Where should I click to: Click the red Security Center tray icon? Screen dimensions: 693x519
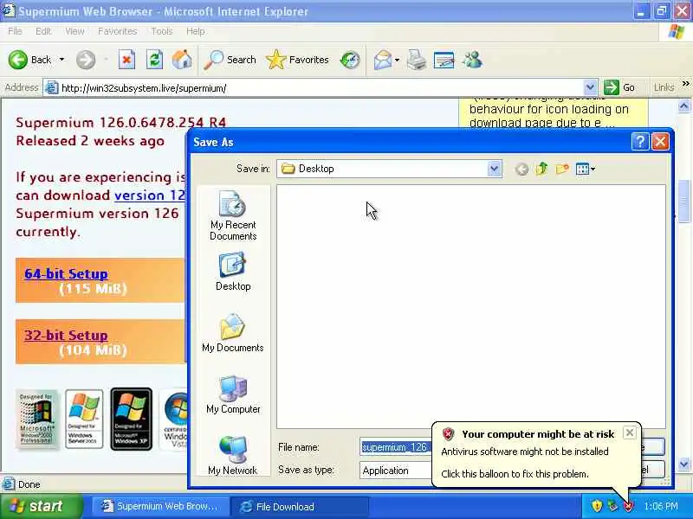(628, 506)
